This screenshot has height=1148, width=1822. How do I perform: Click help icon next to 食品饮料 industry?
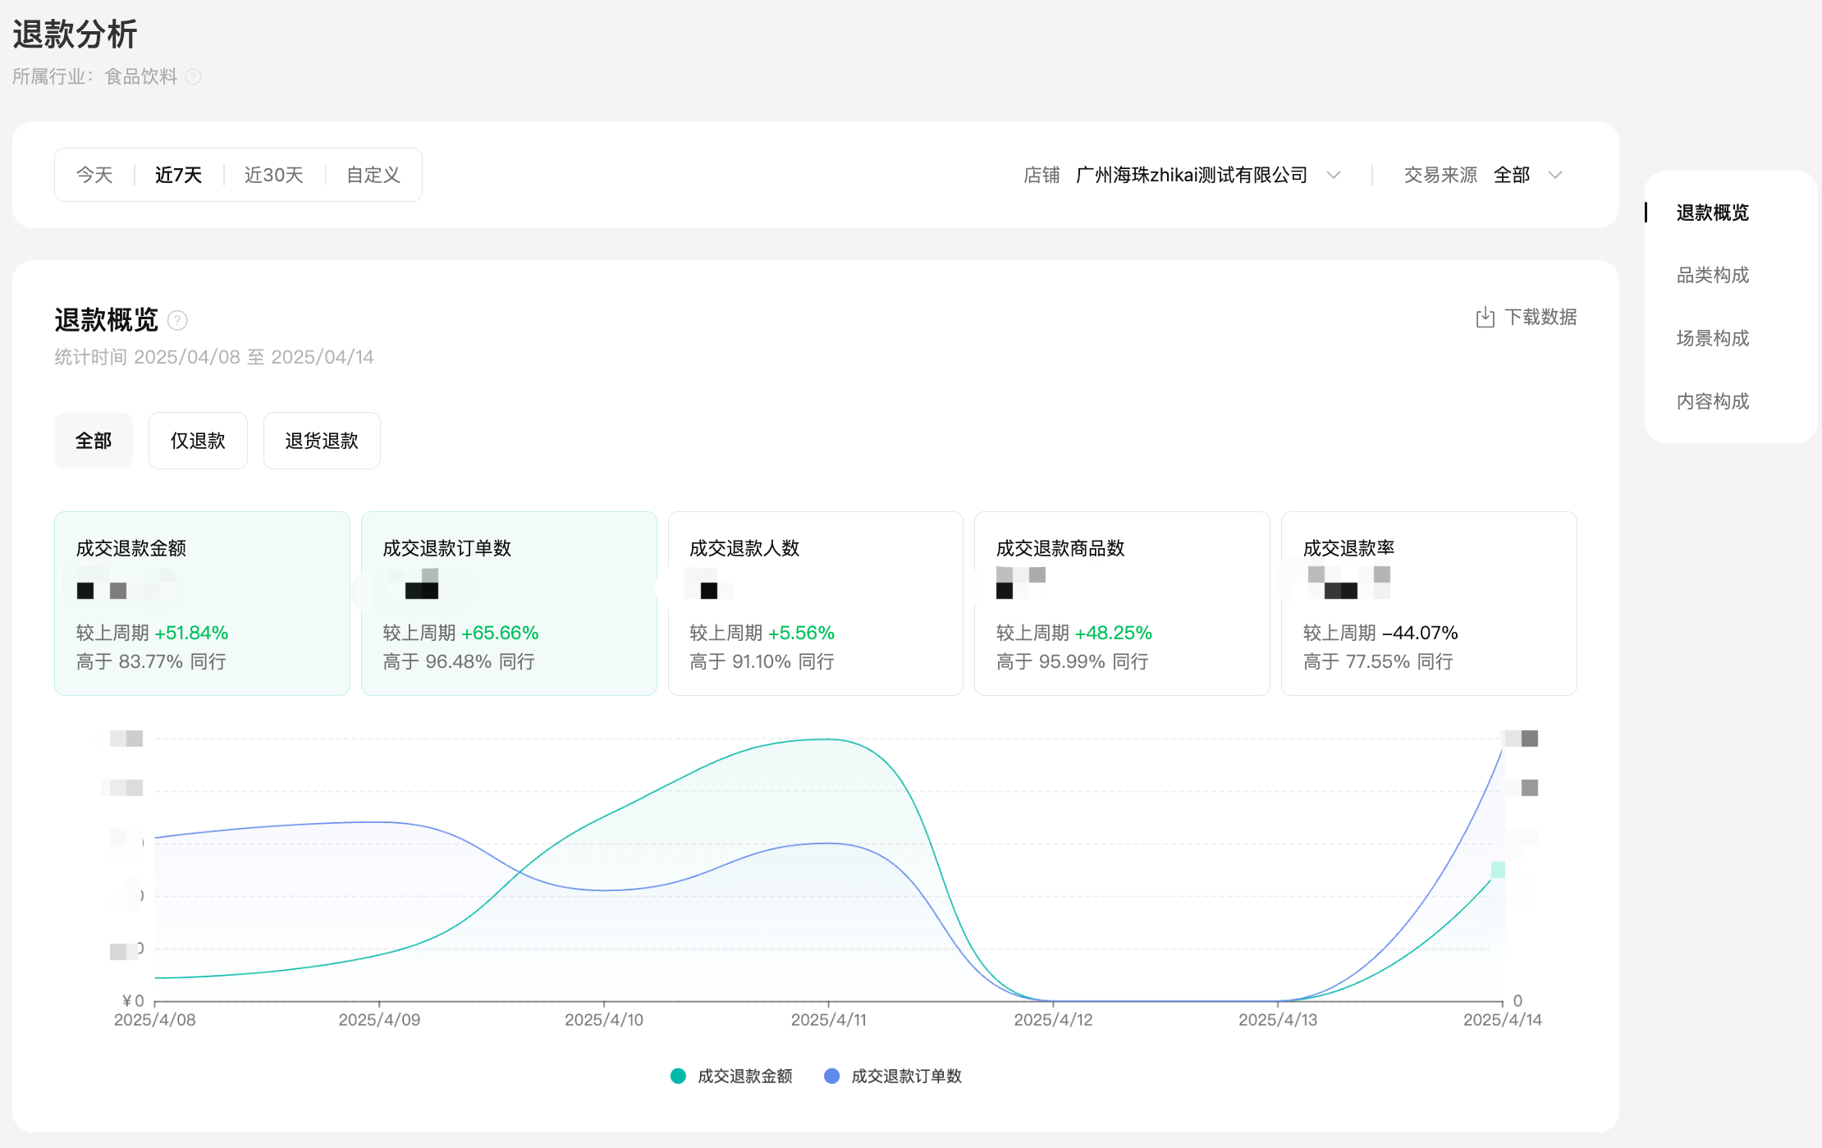pos(193,77)
